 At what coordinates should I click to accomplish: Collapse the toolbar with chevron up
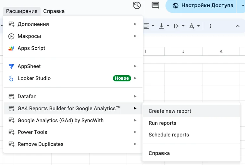(x=237, y=26)
